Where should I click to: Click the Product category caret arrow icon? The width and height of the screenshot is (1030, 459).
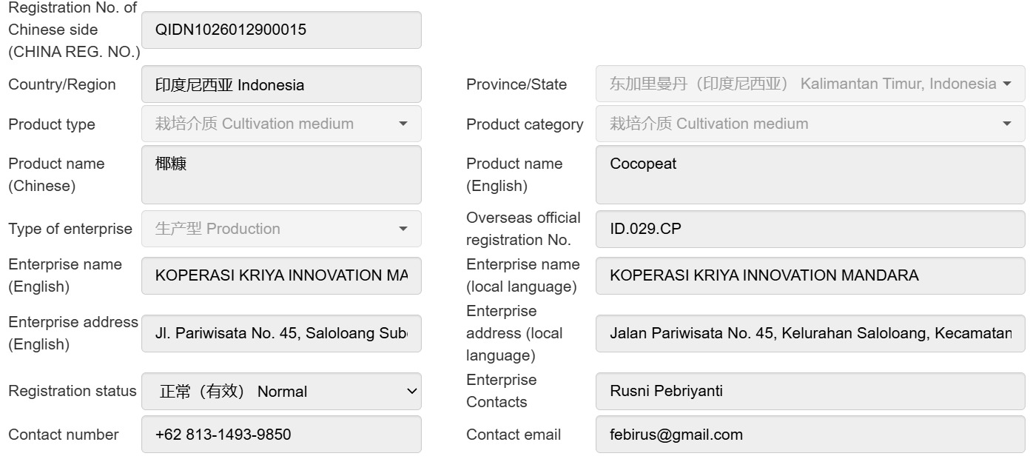coord(1007,124)
